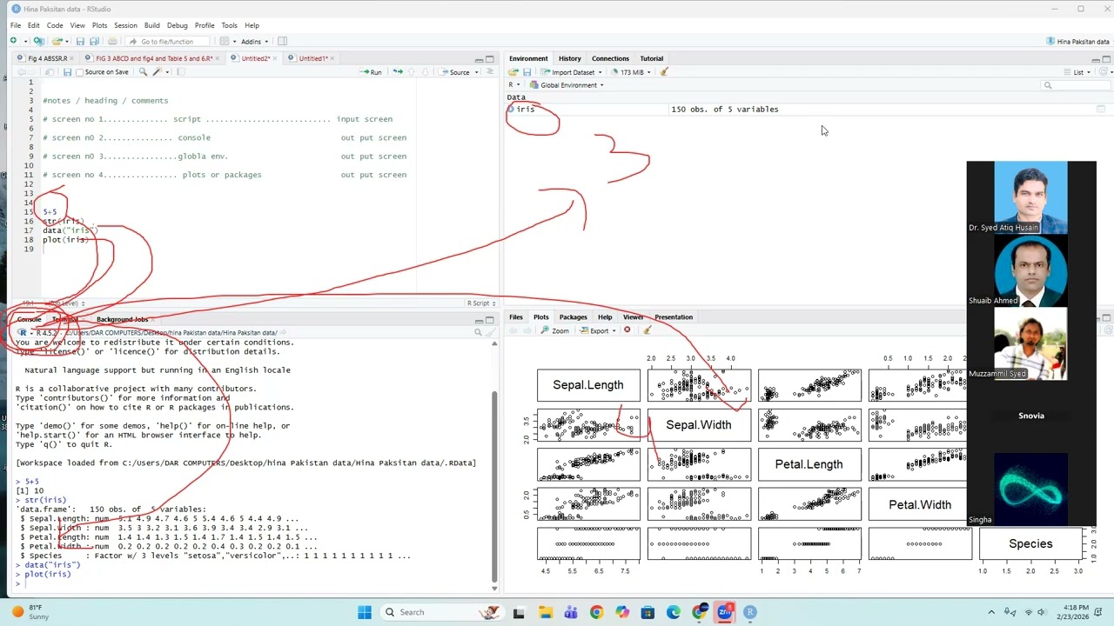Click the Open file folder icon

tap(57, 41)
